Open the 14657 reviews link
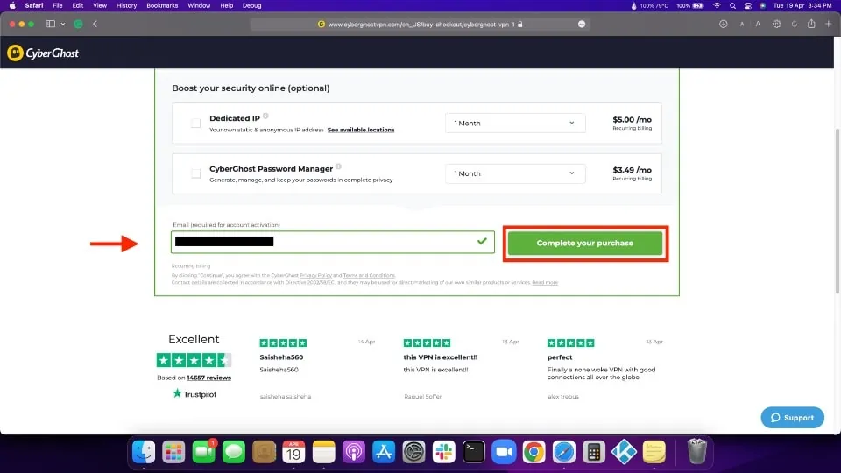This screenshot has height=473, width=841. click(x=208, y=378)
